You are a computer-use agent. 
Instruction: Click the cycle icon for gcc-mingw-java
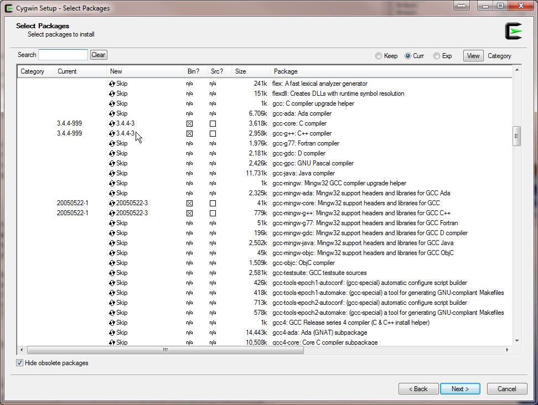[112, 243]
